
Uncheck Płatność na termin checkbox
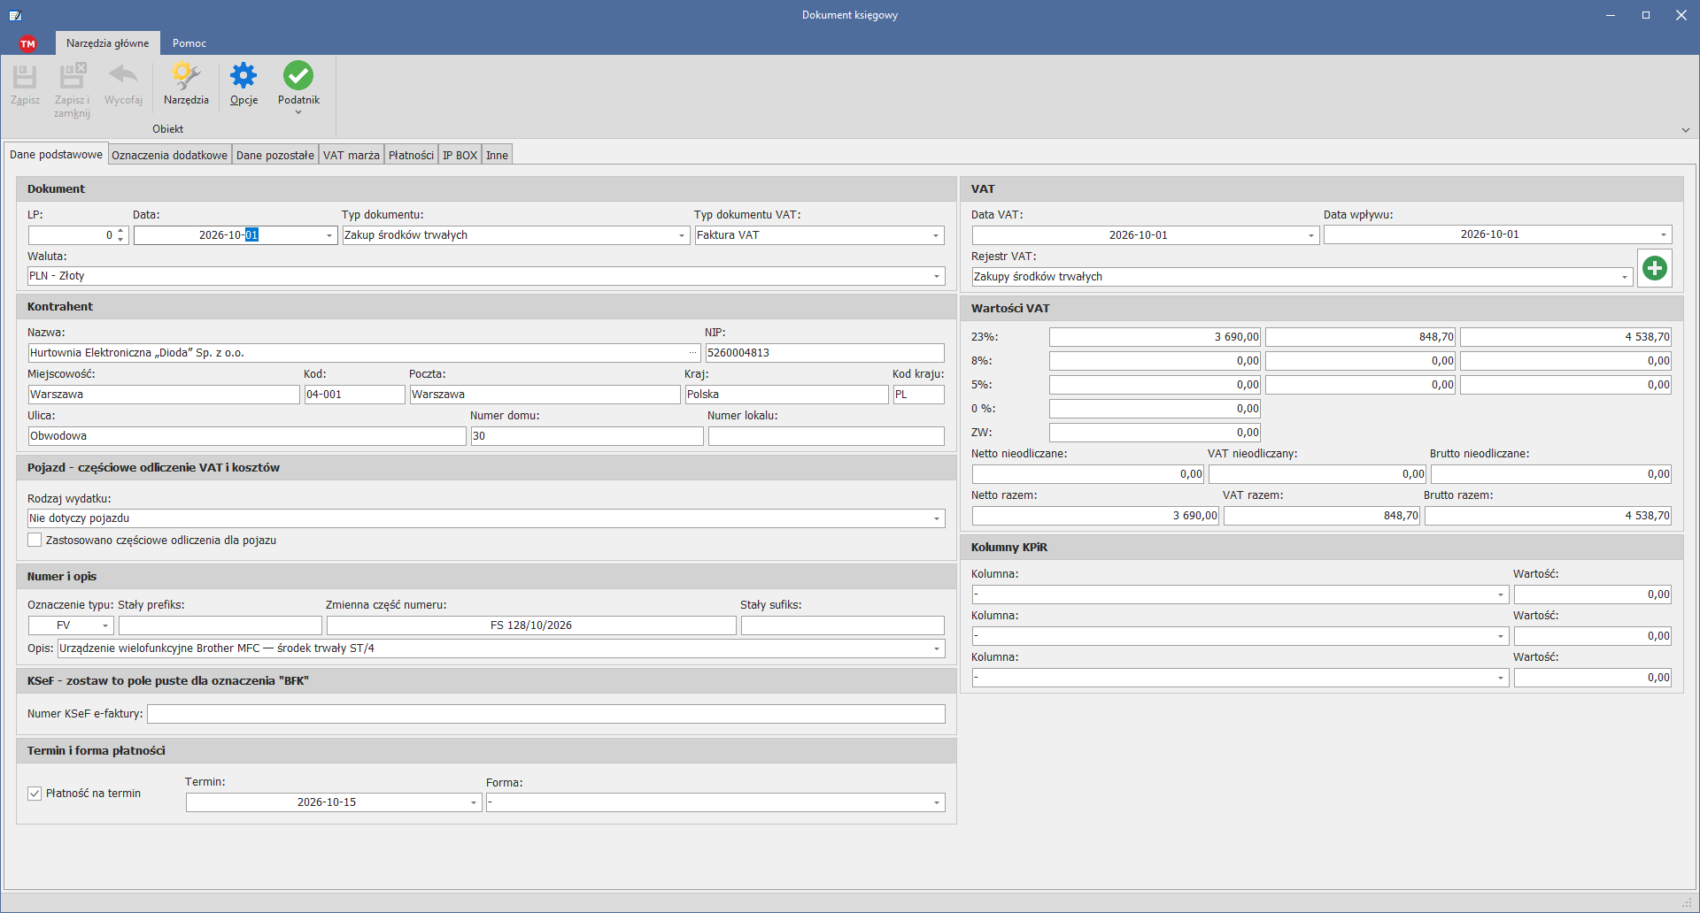35,794
